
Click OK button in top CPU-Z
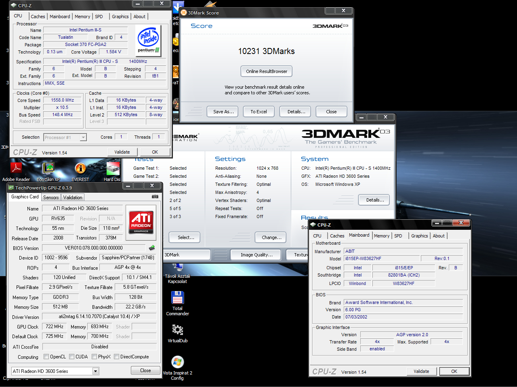pos(155,152)
